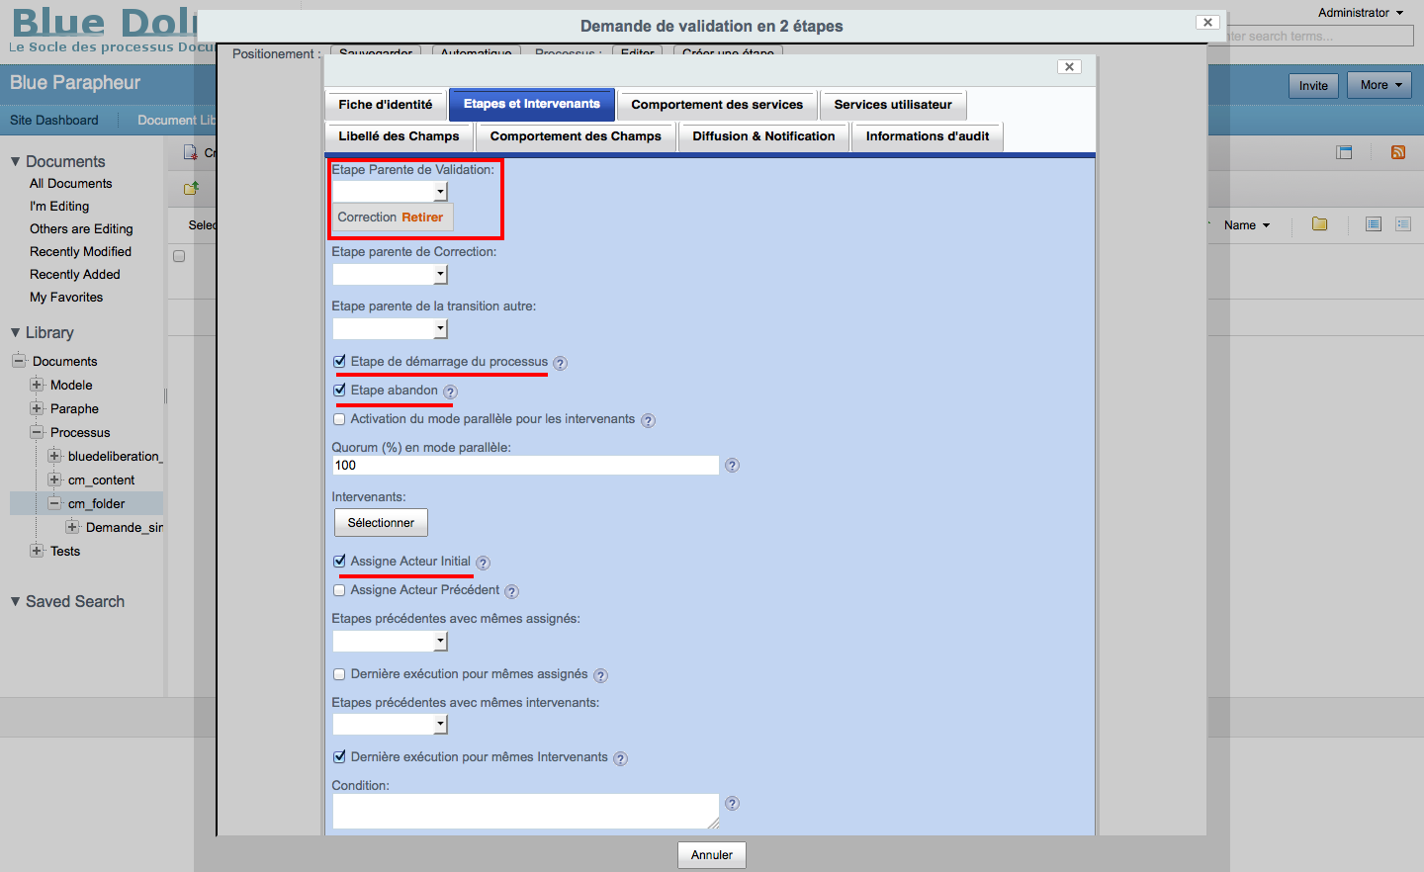Click the Annuler button
This screenshot has width=1424, height=872.
(712, 855)
